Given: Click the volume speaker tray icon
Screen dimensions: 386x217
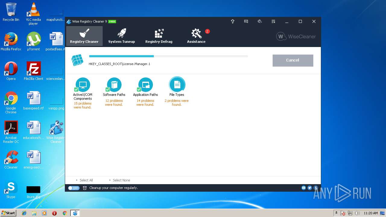Looking at the screenshot, I should tap(357, 213).
